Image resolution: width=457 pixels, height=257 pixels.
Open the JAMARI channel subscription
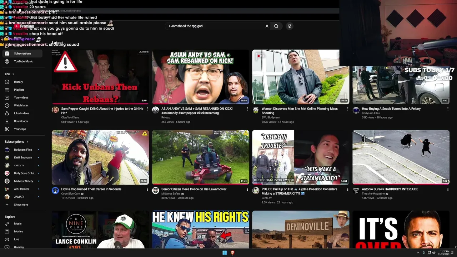pos(22,197)
